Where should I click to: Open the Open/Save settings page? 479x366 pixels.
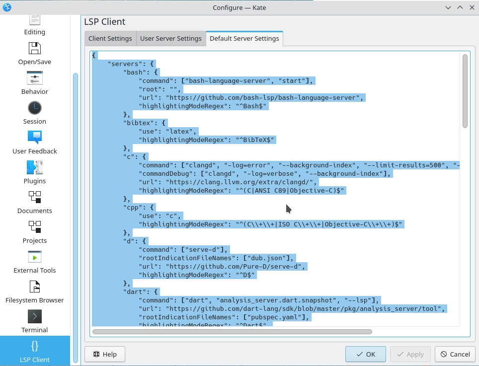(34, 54)
